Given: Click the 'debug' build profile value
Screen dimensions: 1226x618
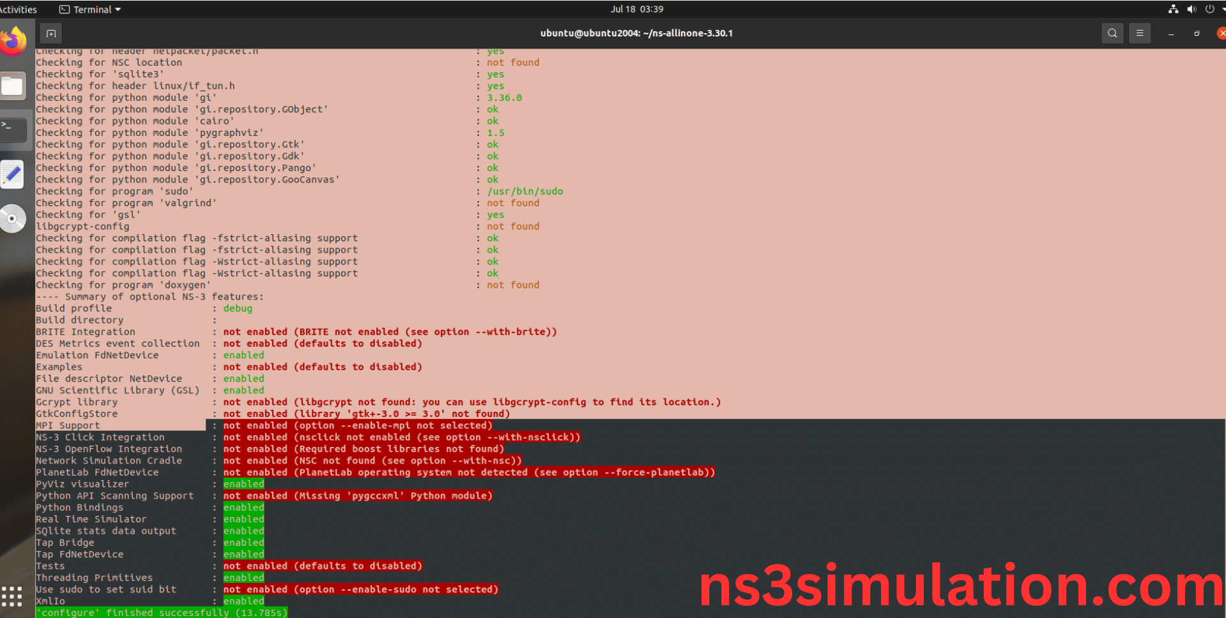Looking at the screenshot, I should [x=238, y=308].
